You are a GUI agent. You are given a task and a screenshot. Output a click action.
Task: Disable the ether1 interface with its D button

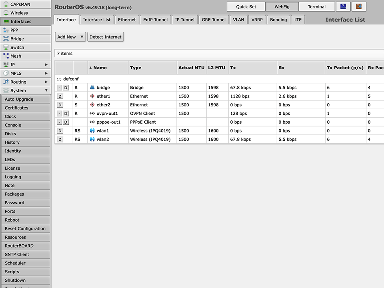tap(60, 96)
